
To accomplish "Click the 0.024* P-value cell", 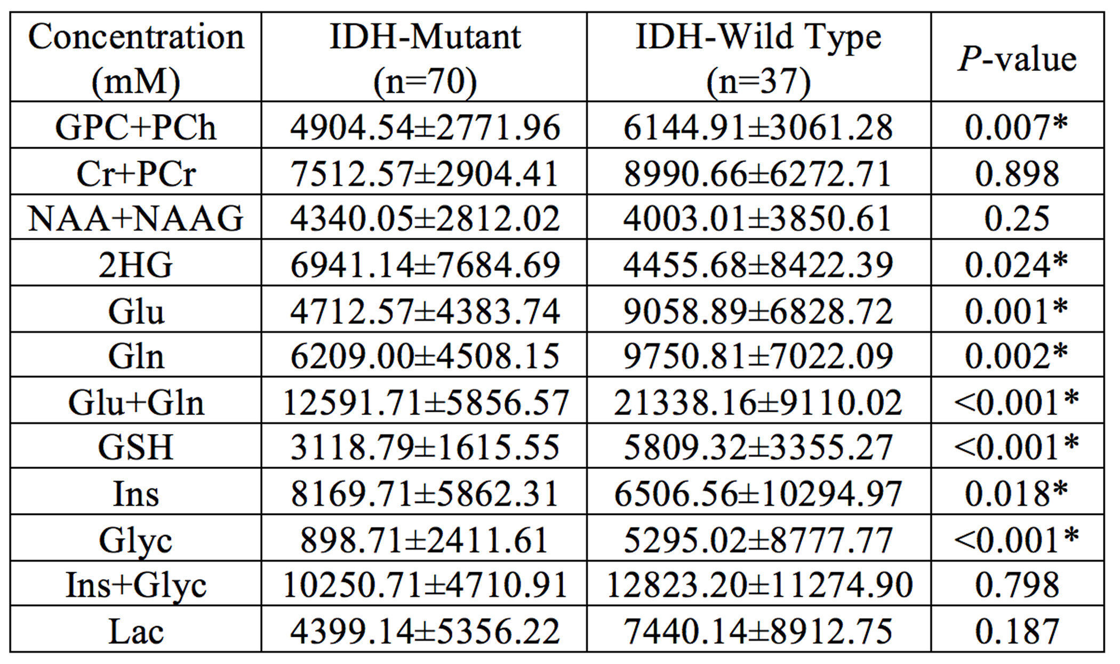I will [x=1017, y=265].
